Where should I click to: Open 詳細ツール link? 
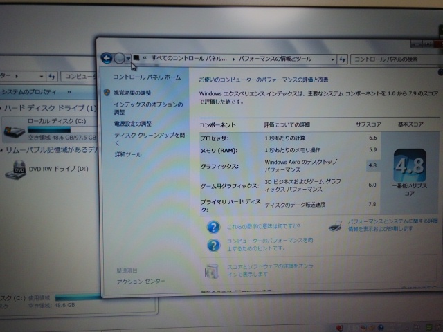127,154
